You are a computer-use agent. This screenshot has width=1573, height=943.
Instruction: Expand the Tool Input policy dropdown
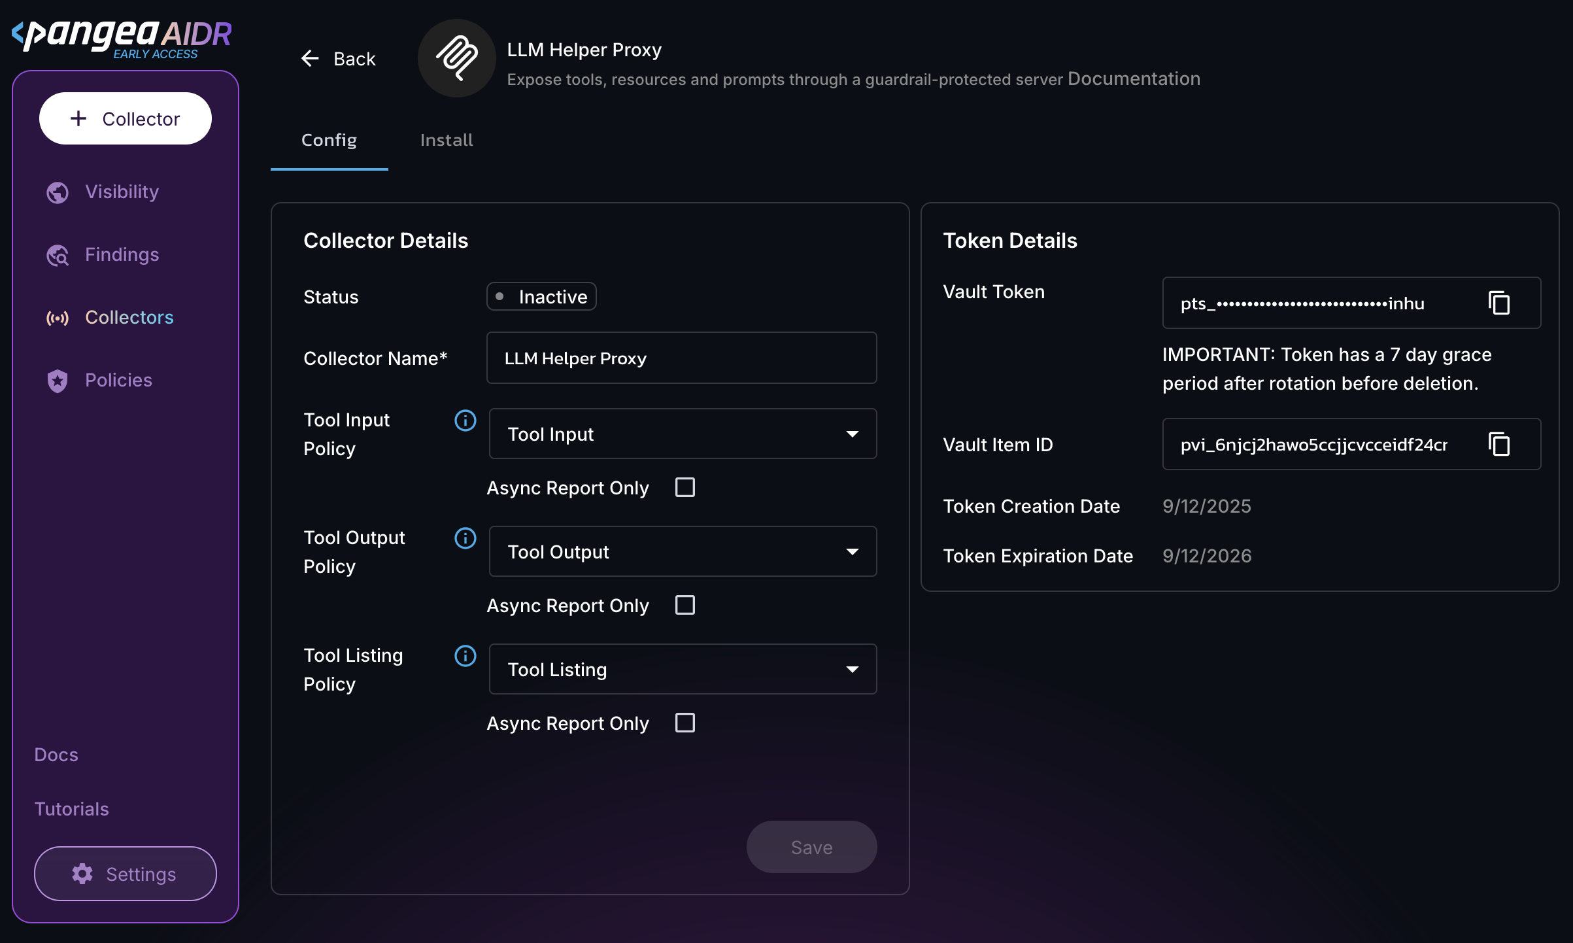click(682, 434)
